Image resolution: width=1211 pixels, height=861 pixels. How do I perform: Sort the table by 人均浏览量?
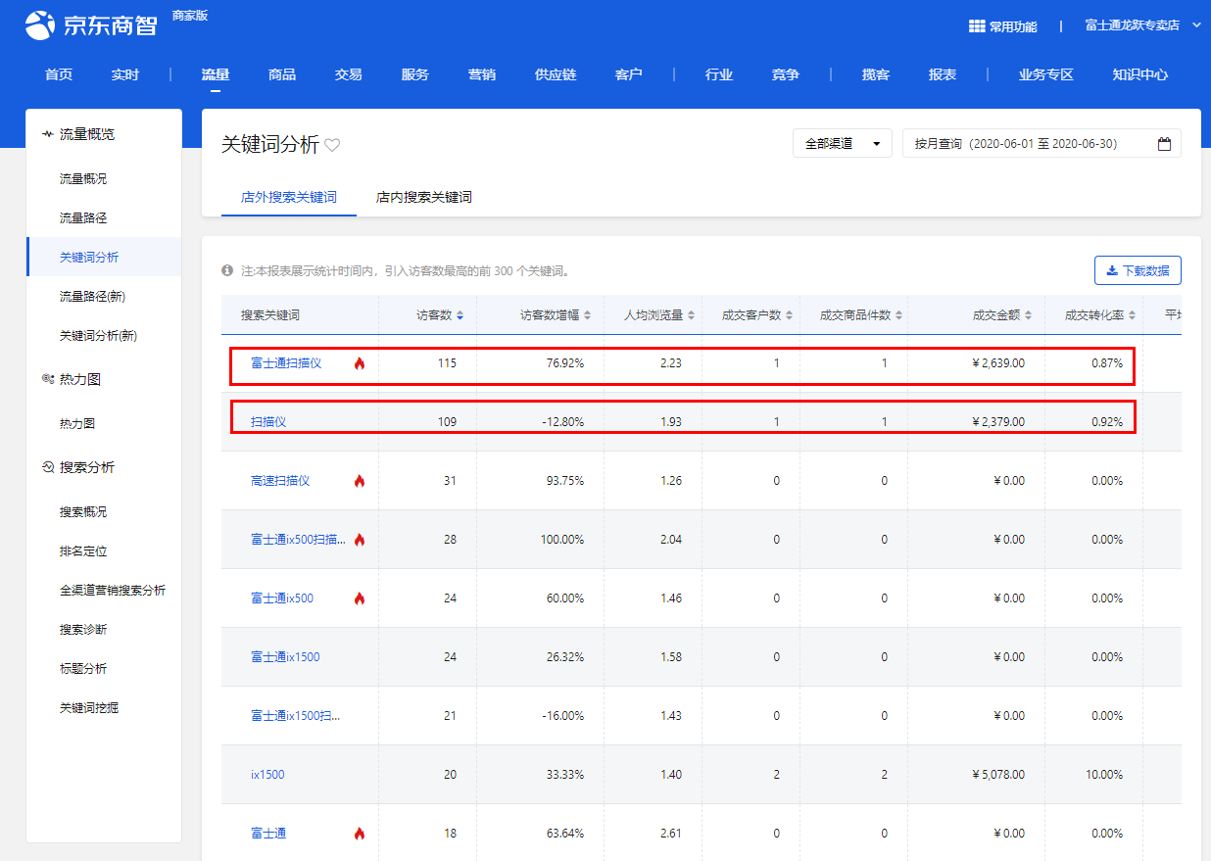click(691, 315)
